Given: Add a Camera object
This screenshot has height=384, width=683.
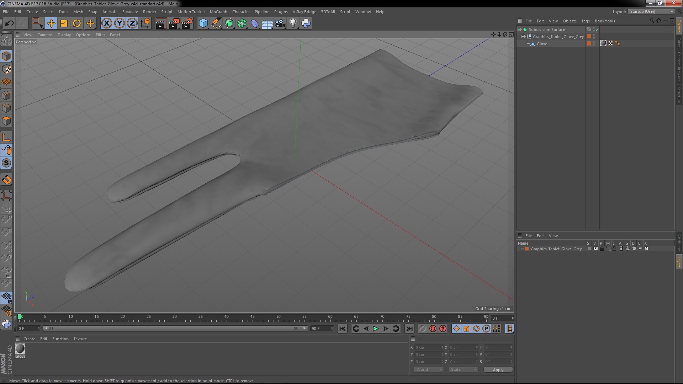Looking at the screenshot, I should coord(280,23).
